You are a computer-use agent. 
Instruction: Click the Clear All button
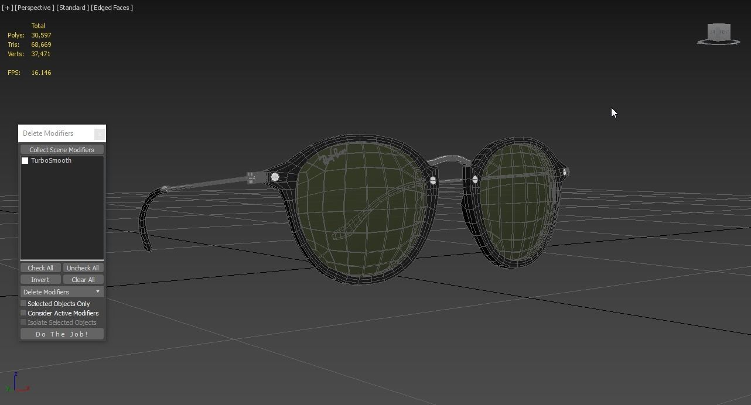click(83, 280)
